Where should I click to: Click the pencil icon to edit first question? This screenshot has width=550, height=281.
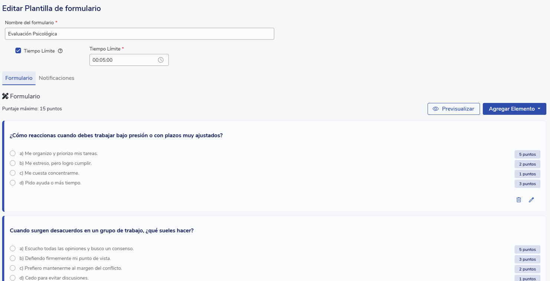pos(531,200)
